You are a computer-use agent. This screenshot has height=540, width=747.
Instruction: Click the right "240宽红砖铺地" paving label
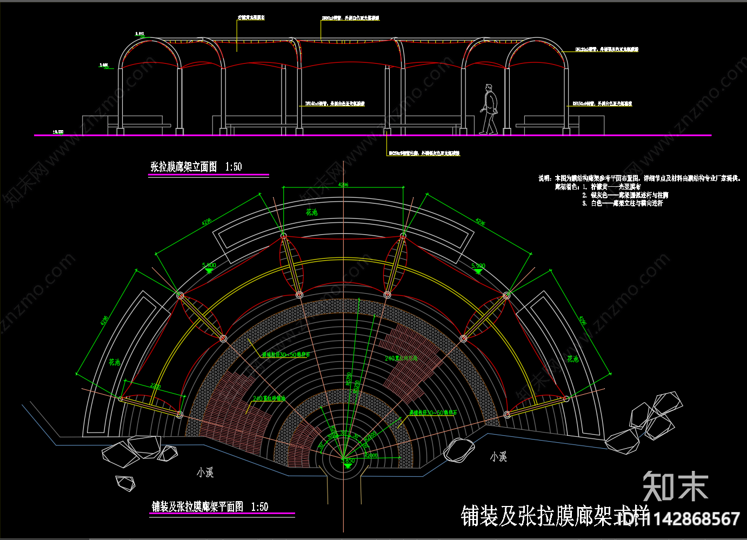pos(401,359)
